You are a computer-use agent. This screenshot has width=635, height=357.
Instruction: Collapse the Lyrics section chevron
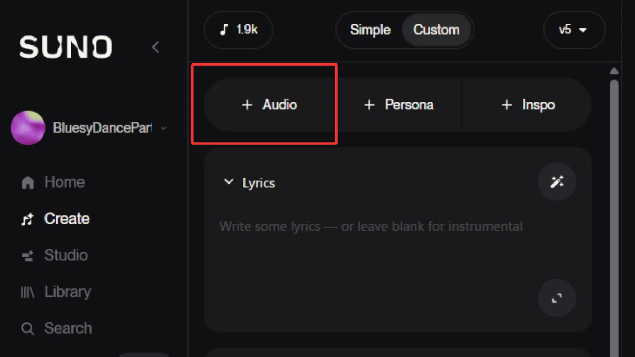tap(229, 182)
